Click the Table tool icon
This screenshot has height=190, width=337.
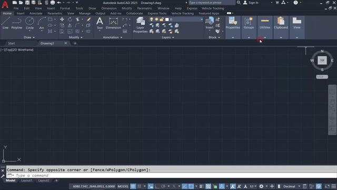click(125, 32)
